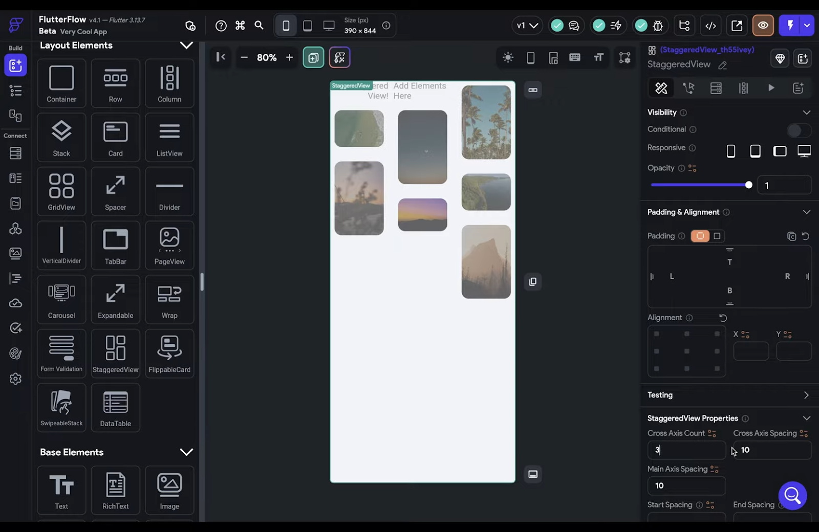Select the GridView layout element
819x532 pixels.
pos(61,191)
